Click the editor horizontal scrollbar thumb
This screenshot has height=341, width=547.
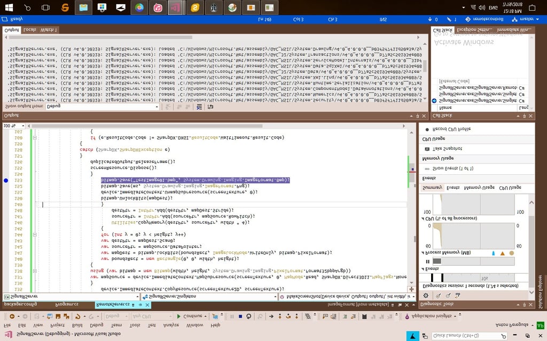pos(146,126)
